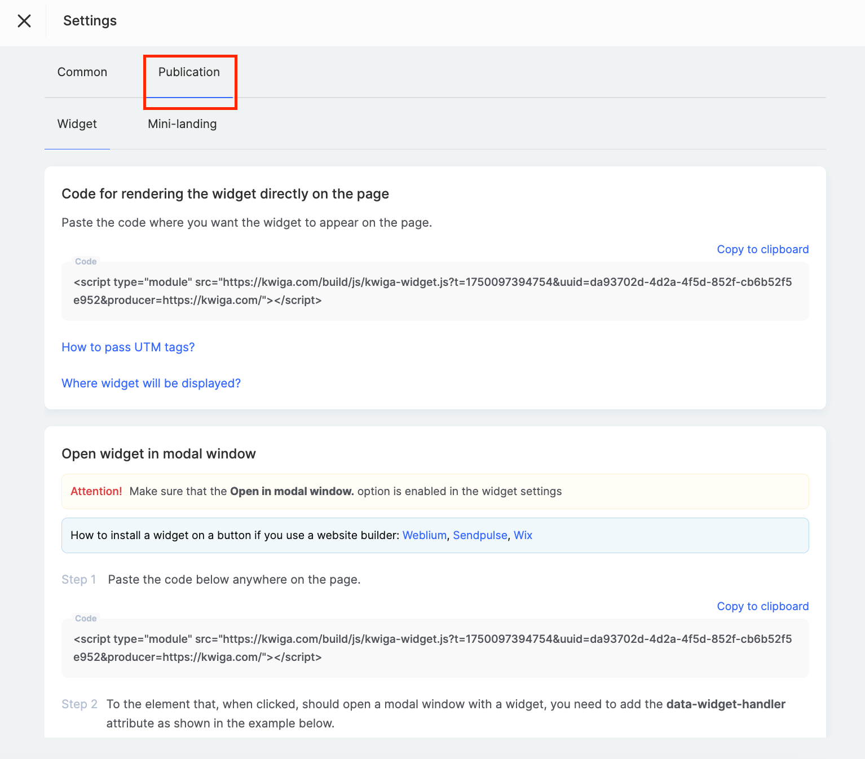Open the Sendpulse installation guide link
Image resolution: width=865 pixels, height=759 pixels.
[480, 535]
